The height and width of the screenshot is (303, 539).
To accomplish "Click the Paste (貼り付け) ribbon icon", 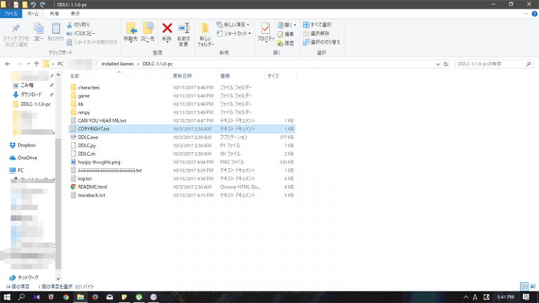I will point(55,28).
